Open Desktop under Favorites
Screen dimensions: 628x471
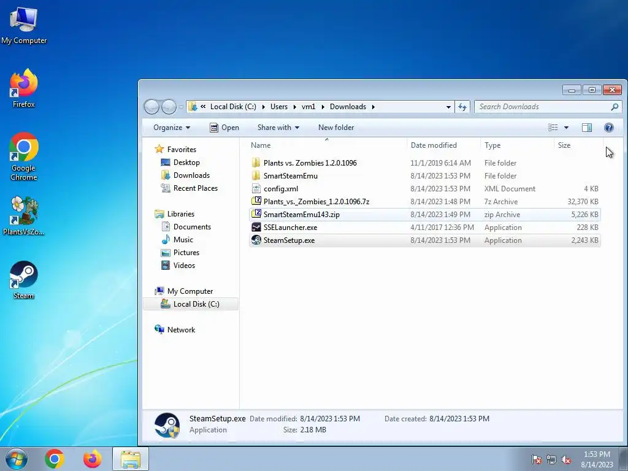186,162
